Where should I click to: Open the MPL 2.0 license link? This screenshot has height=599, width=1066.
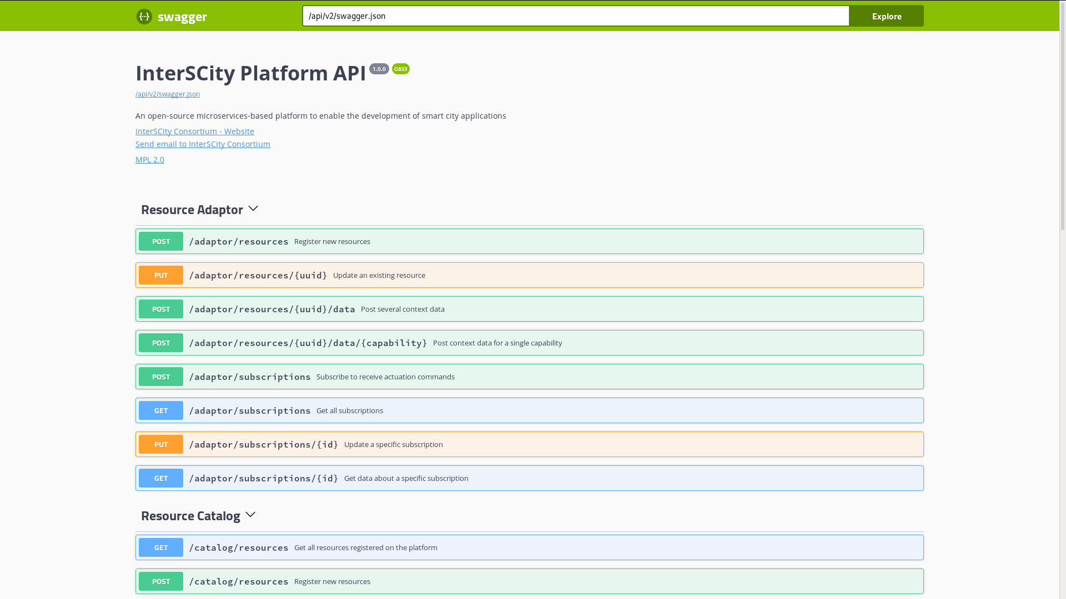(x=150, y=160)
